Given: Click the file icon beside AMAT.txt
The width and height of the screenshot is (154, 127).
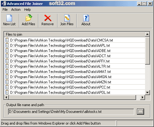Looking at the screenshot, I should pos(7,71).
